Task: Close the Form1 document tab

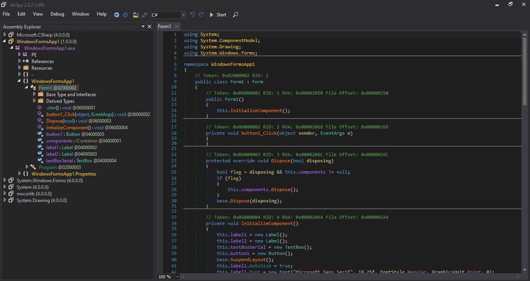Action: pos(176,26)
